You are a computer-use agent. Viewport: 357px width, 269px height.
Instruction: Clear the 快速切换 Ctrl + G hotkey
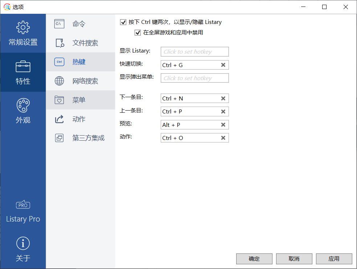(x=223, y=65)
